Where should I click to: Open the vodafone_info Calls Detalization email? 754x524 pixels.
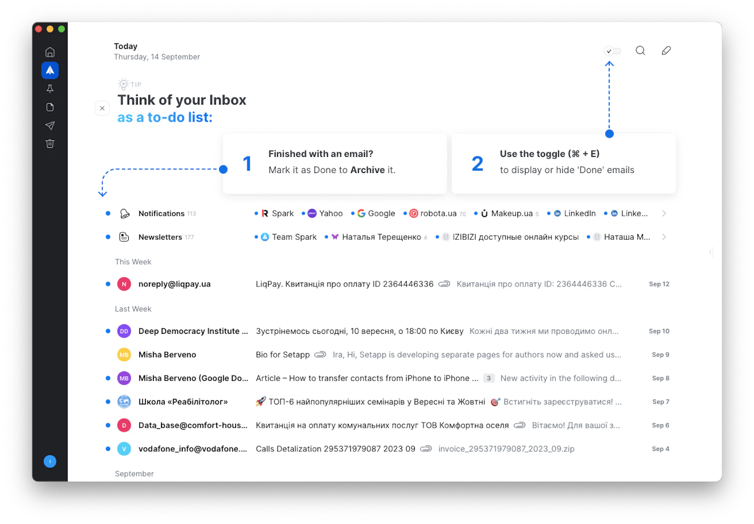point(387,449)
